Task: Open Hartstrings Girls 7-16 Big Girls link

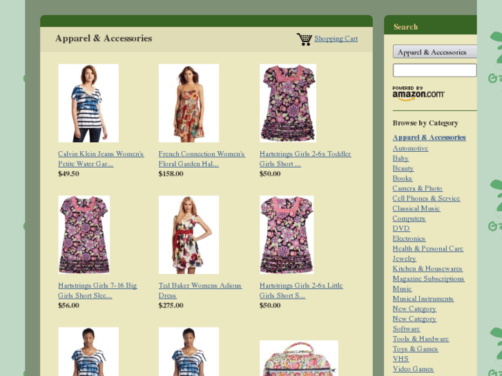Action: (x=97, y=290)
